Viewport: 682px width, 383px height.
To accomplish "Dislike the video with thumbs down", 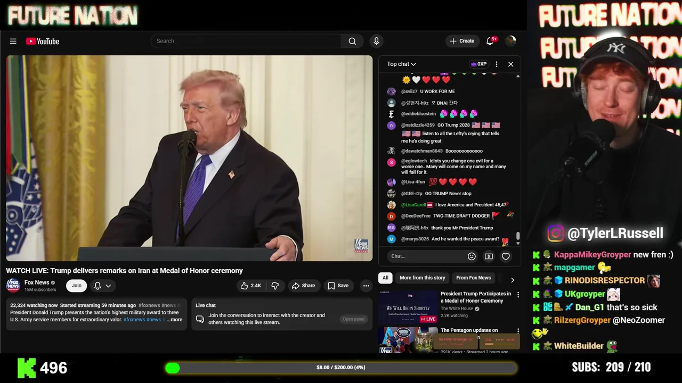I will 275,286.
